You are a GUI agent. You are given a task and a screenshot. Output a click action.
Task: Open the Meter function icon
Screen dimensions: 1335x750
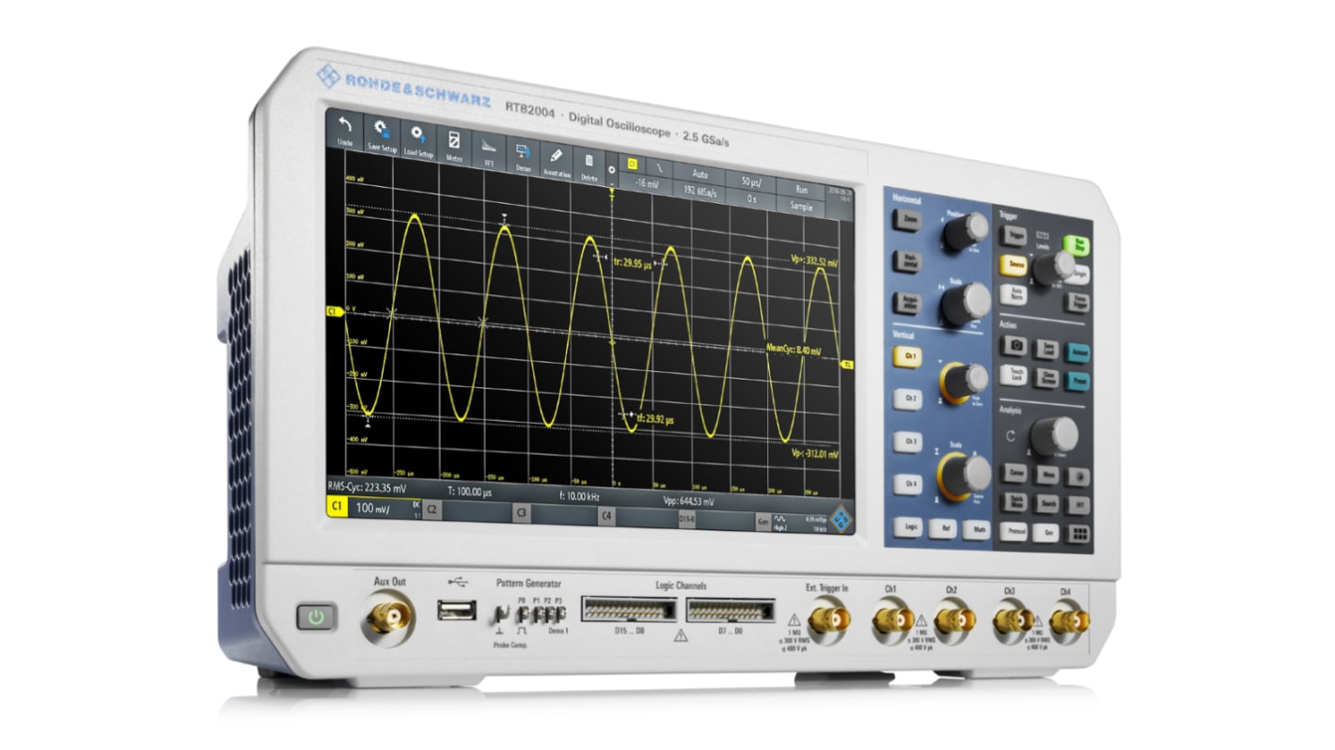coord(453,139)
